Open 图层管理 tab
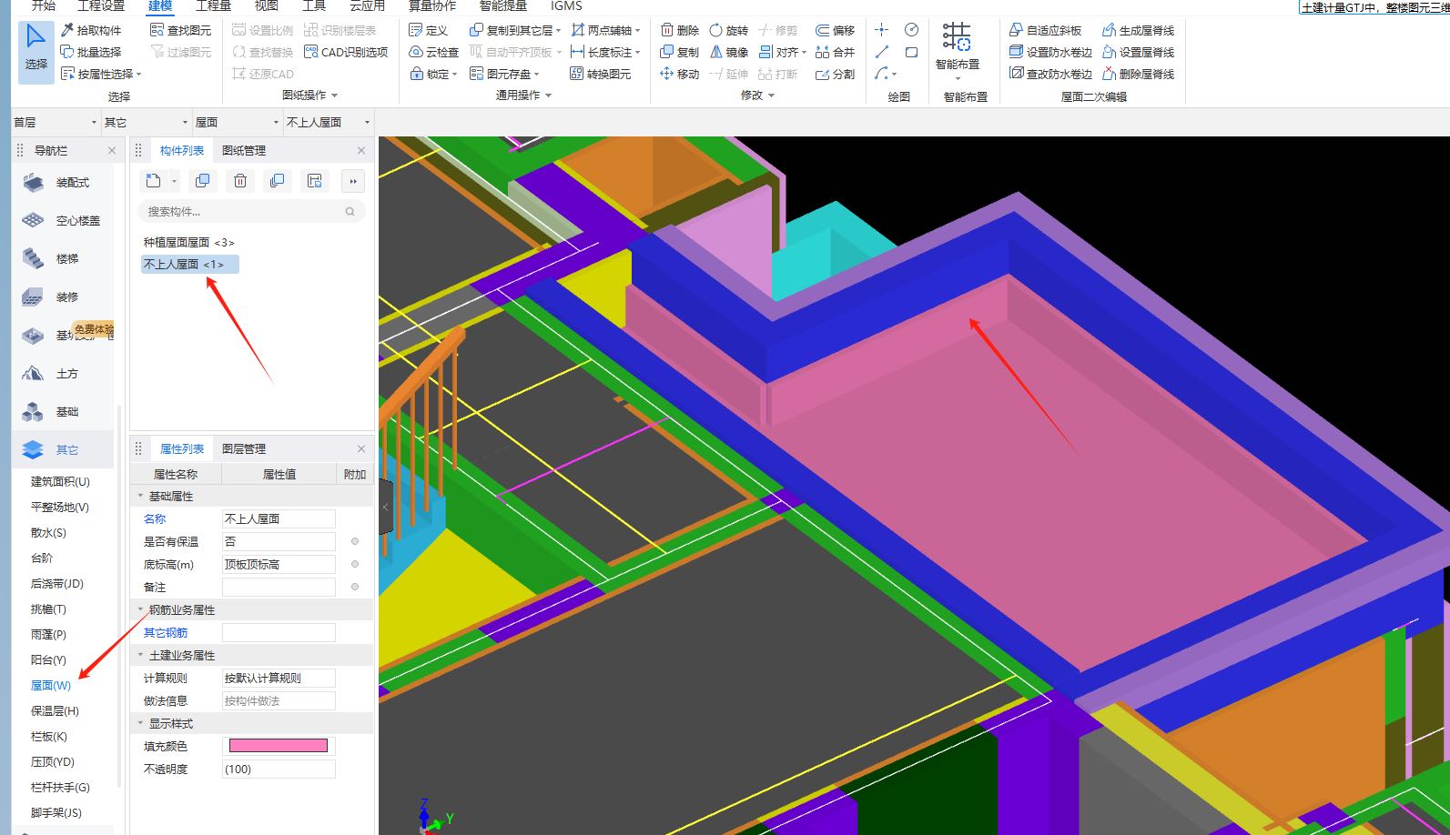 click(244, 449)
